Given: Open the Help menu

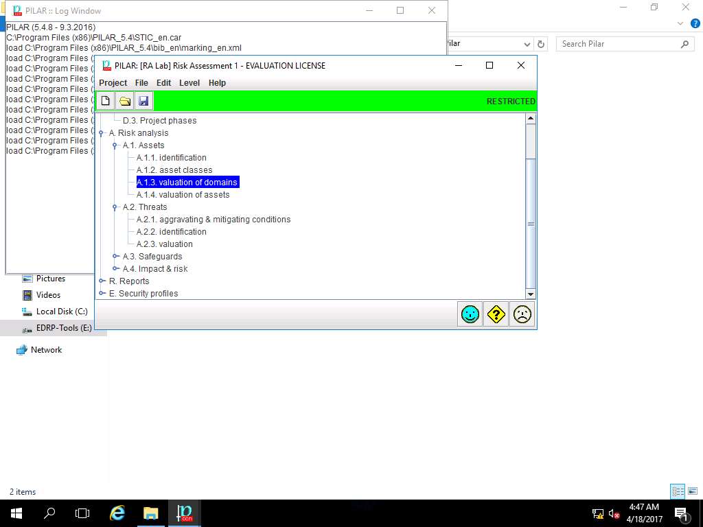Looking at the screenshot, I should (x=217, y=83).
